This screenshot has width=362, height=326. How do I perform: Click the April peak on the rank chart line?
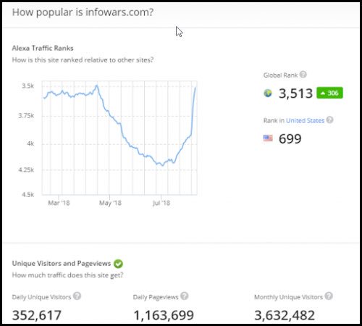pos(97,85)
